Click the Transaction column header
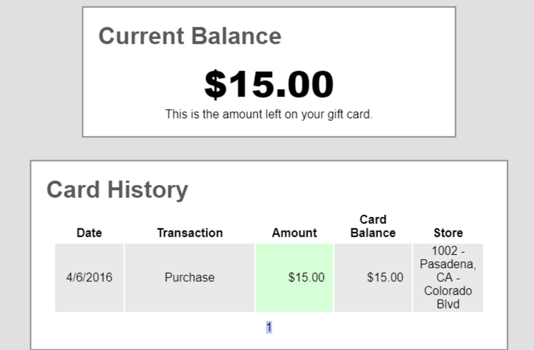The image size is (534, 350). pyautogui.click(x=189, y=233)
